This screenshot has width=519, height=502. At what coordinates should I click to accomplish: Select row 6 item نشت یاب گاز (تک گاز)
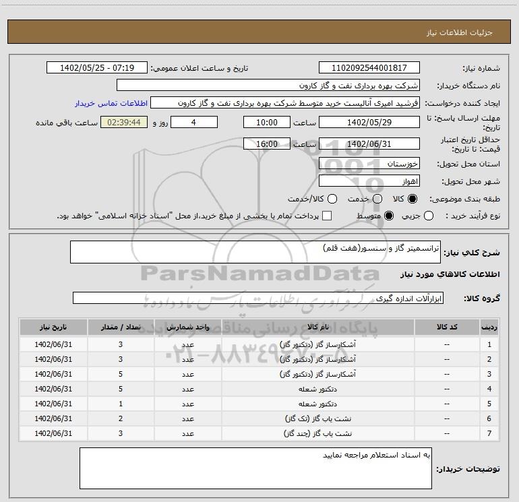(317, 418)
